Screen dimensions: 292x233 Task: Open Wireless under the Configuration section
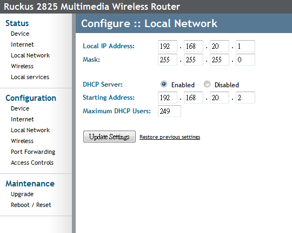coord(22,141)
